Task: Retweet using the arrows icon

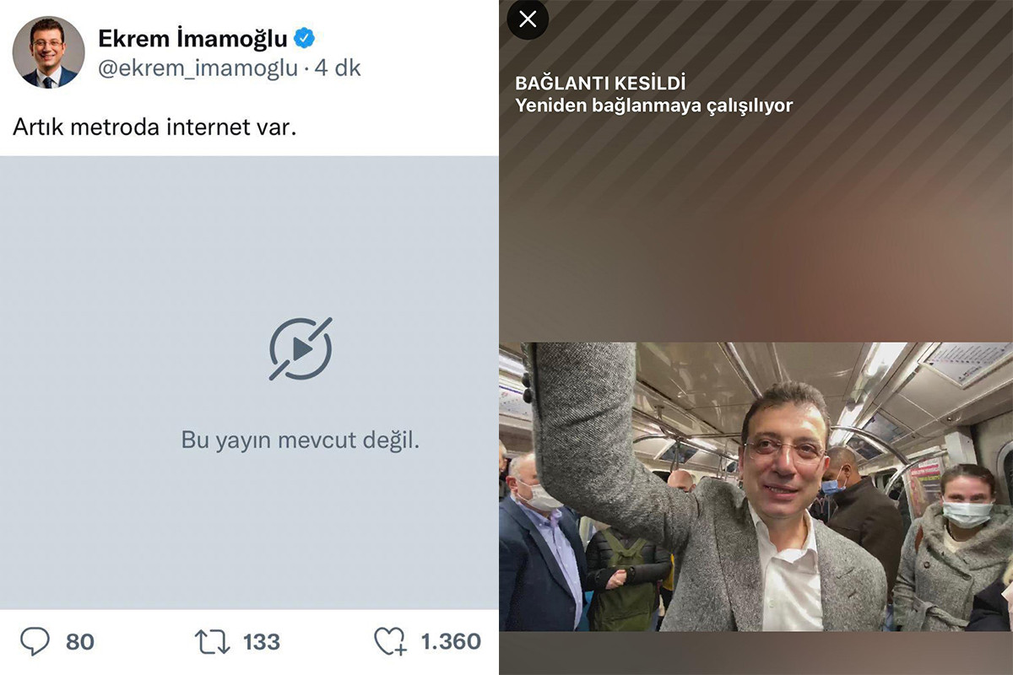Action: [212, 642]
